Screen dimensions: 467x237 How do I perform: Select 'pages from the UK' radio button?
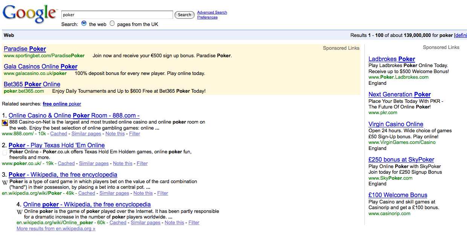click(112, 23)
